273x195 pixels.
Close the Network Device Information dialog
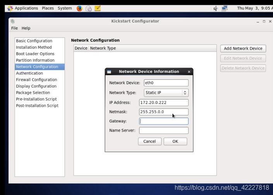click(x=189, y=72)
